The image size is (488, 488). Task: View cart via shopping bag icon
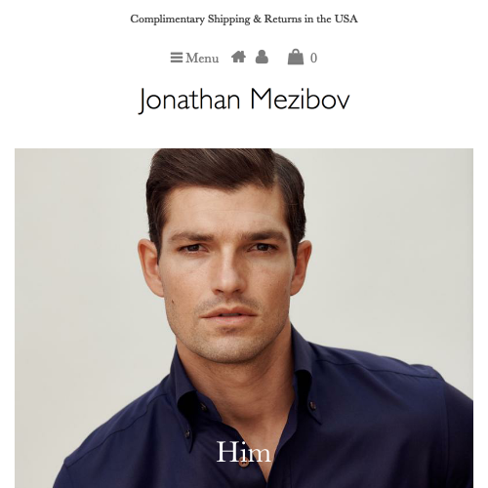296,57
